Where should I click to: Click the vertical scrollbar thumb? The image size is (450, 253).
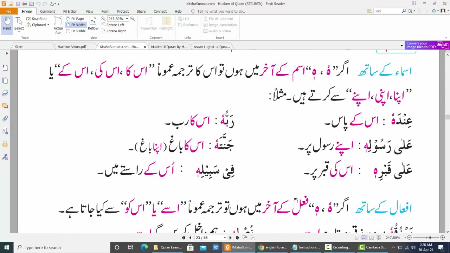pyautogui.click(x=448, y=117)
